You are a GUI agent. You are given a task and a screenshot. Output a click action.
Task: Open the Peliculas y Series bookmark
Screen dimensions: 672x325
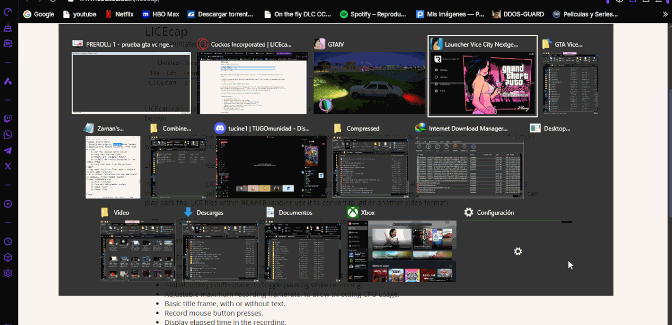click(586, 14)
